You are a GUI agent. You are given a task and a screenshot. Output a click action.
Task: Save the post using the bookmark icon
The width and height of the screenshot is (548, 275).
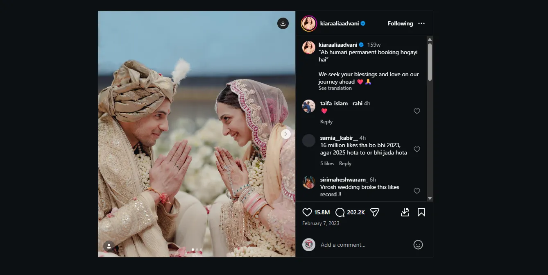point(421,212)
